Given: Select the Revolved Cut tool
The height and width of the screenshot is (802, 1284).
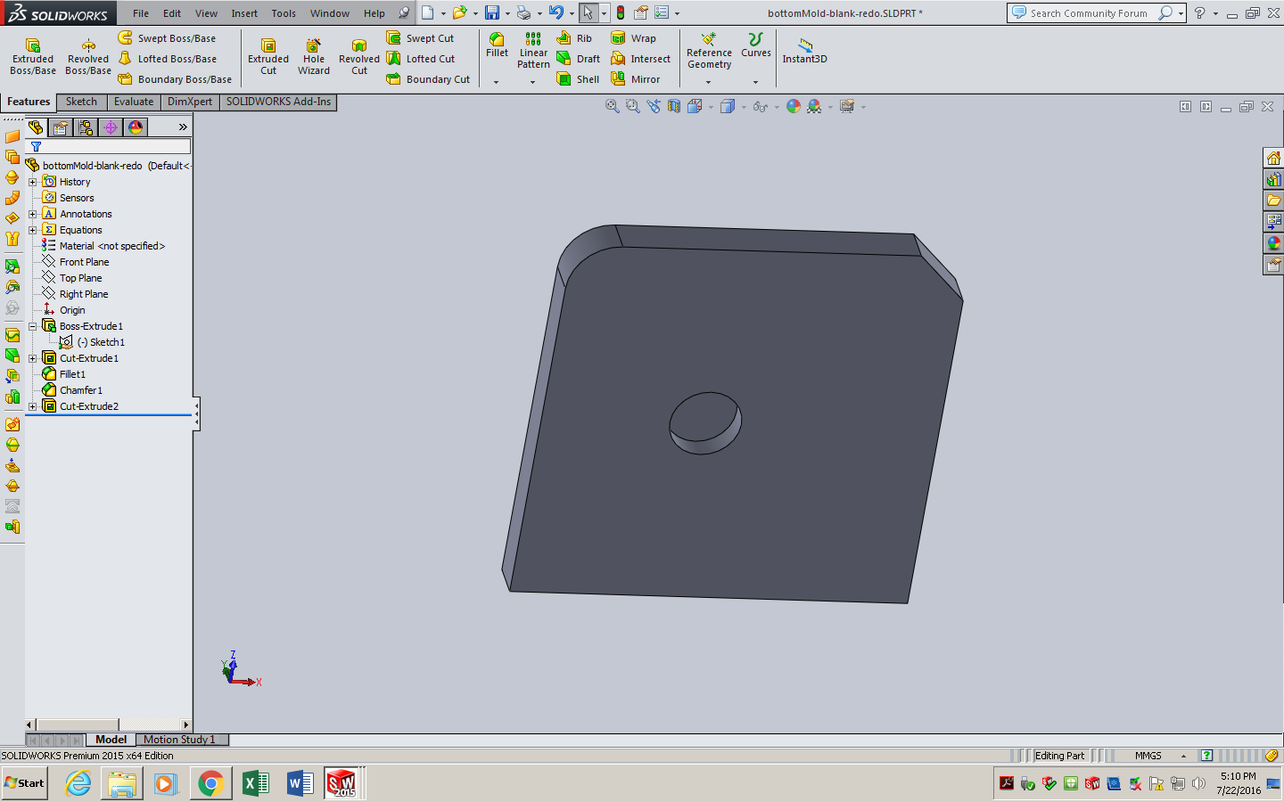Looking at the screenshot, I should pyautogui.click(x=358, y=53).
